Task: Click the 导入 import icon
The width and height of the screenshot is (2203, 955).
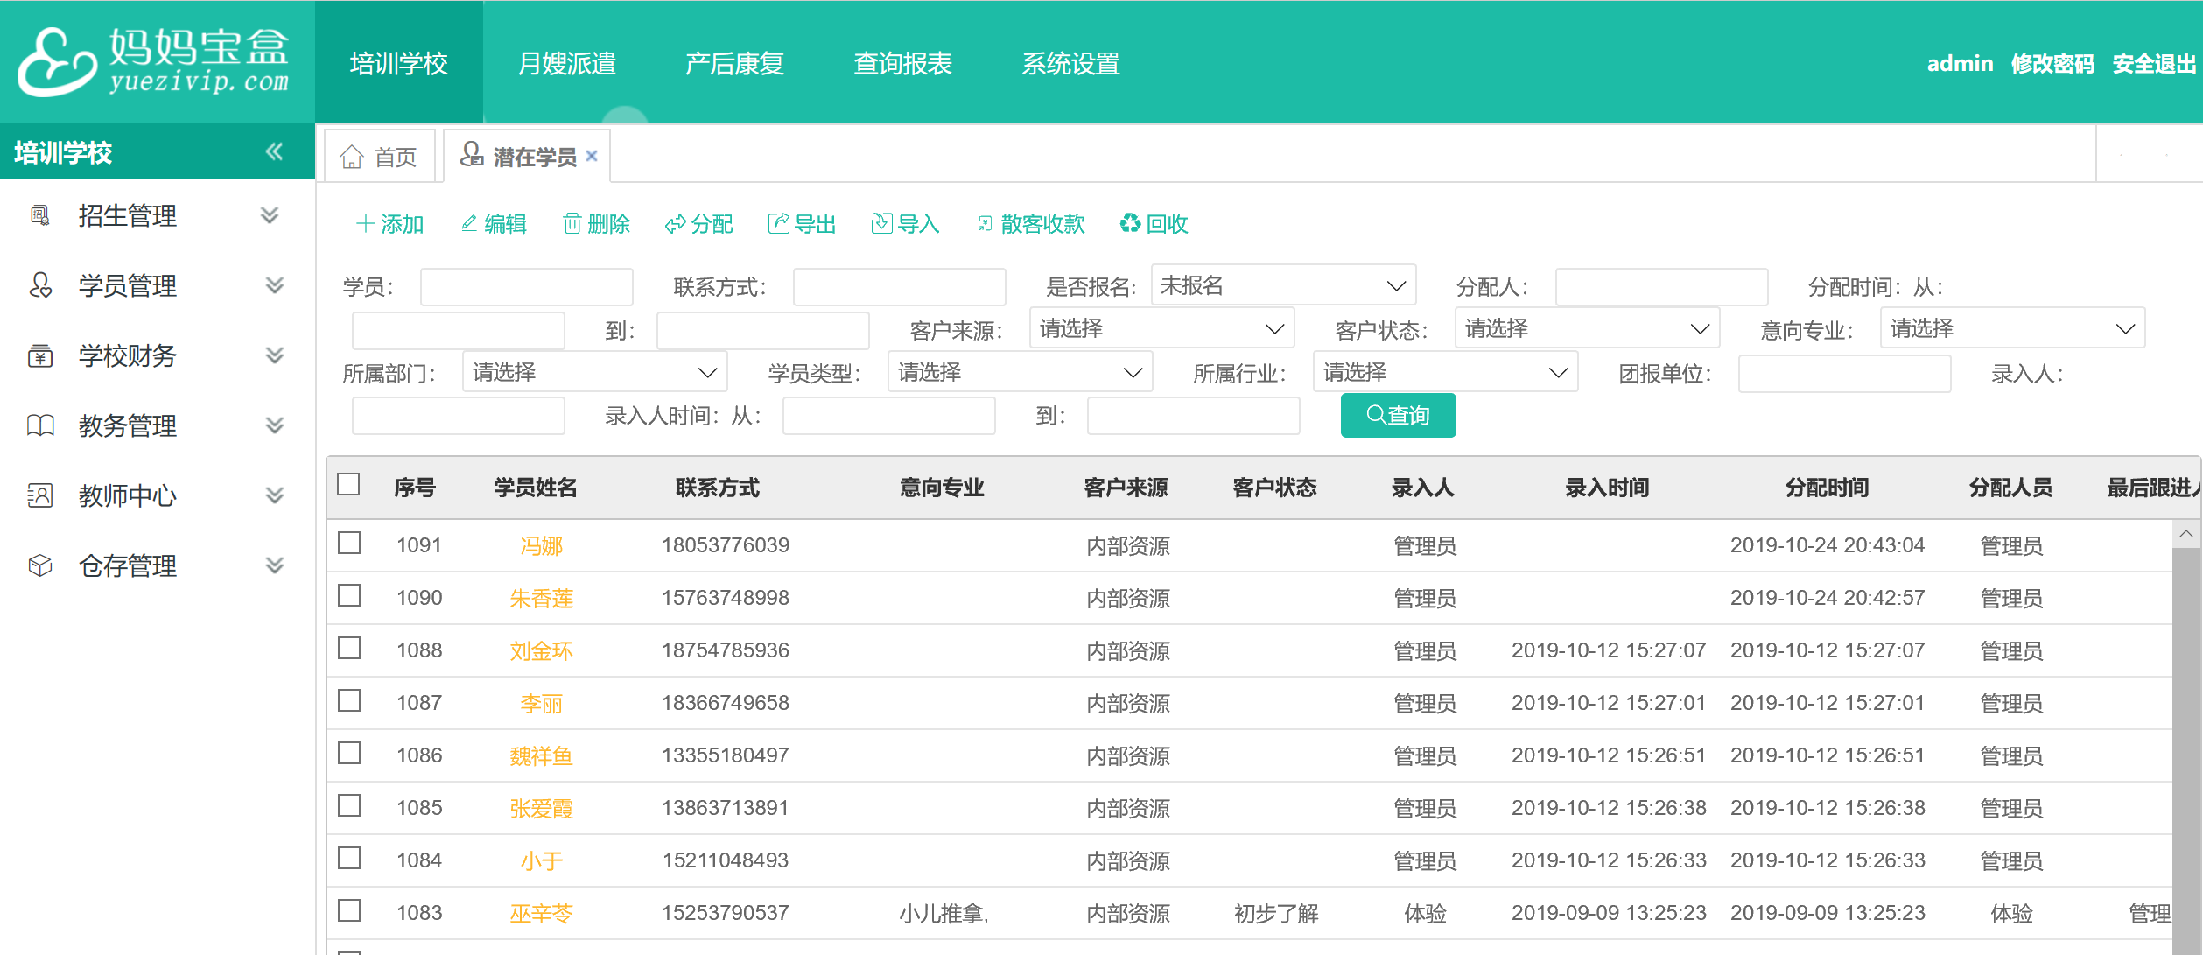Action: (x=881, y=224)
